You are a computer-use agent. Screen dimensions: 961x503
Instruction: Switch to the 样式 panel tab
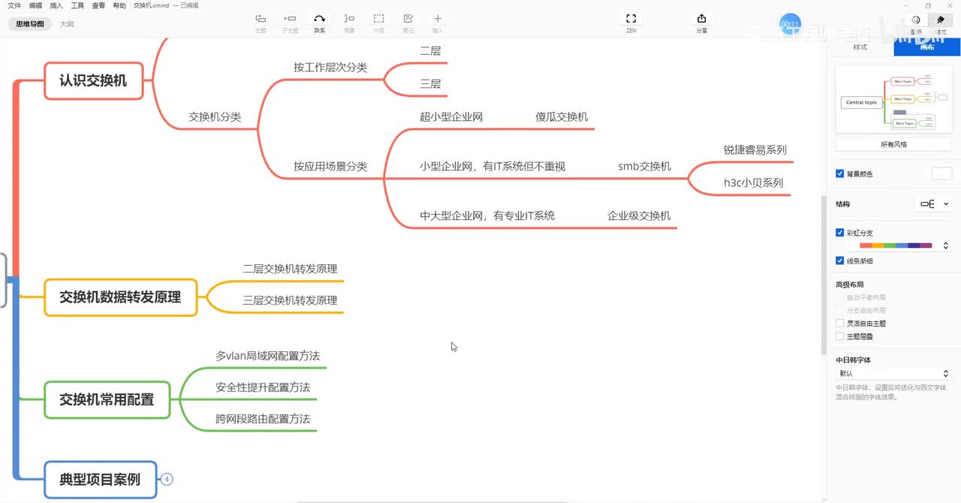[x=860, y=47]
